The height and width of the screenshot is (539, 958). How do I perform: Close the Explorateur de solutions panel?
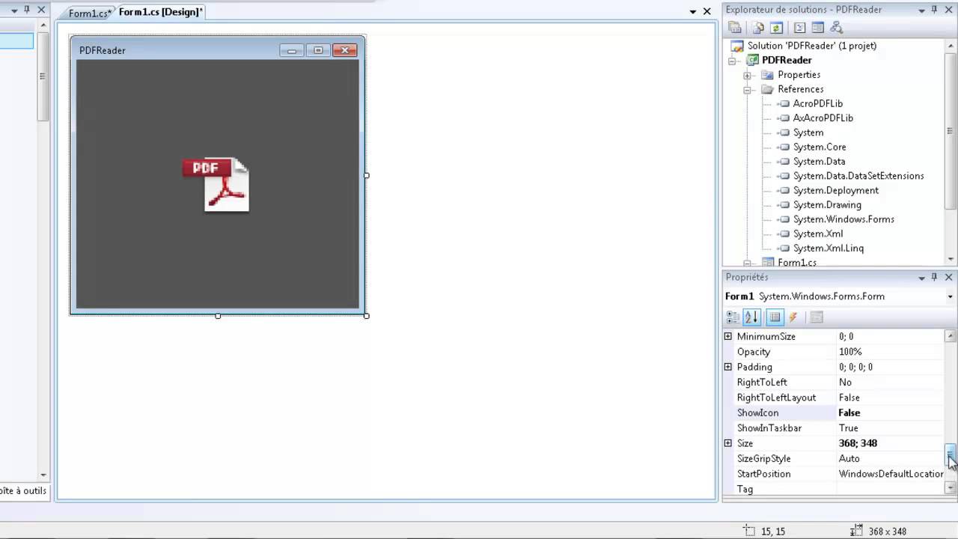pyautogui.click(x=949, y=10)
